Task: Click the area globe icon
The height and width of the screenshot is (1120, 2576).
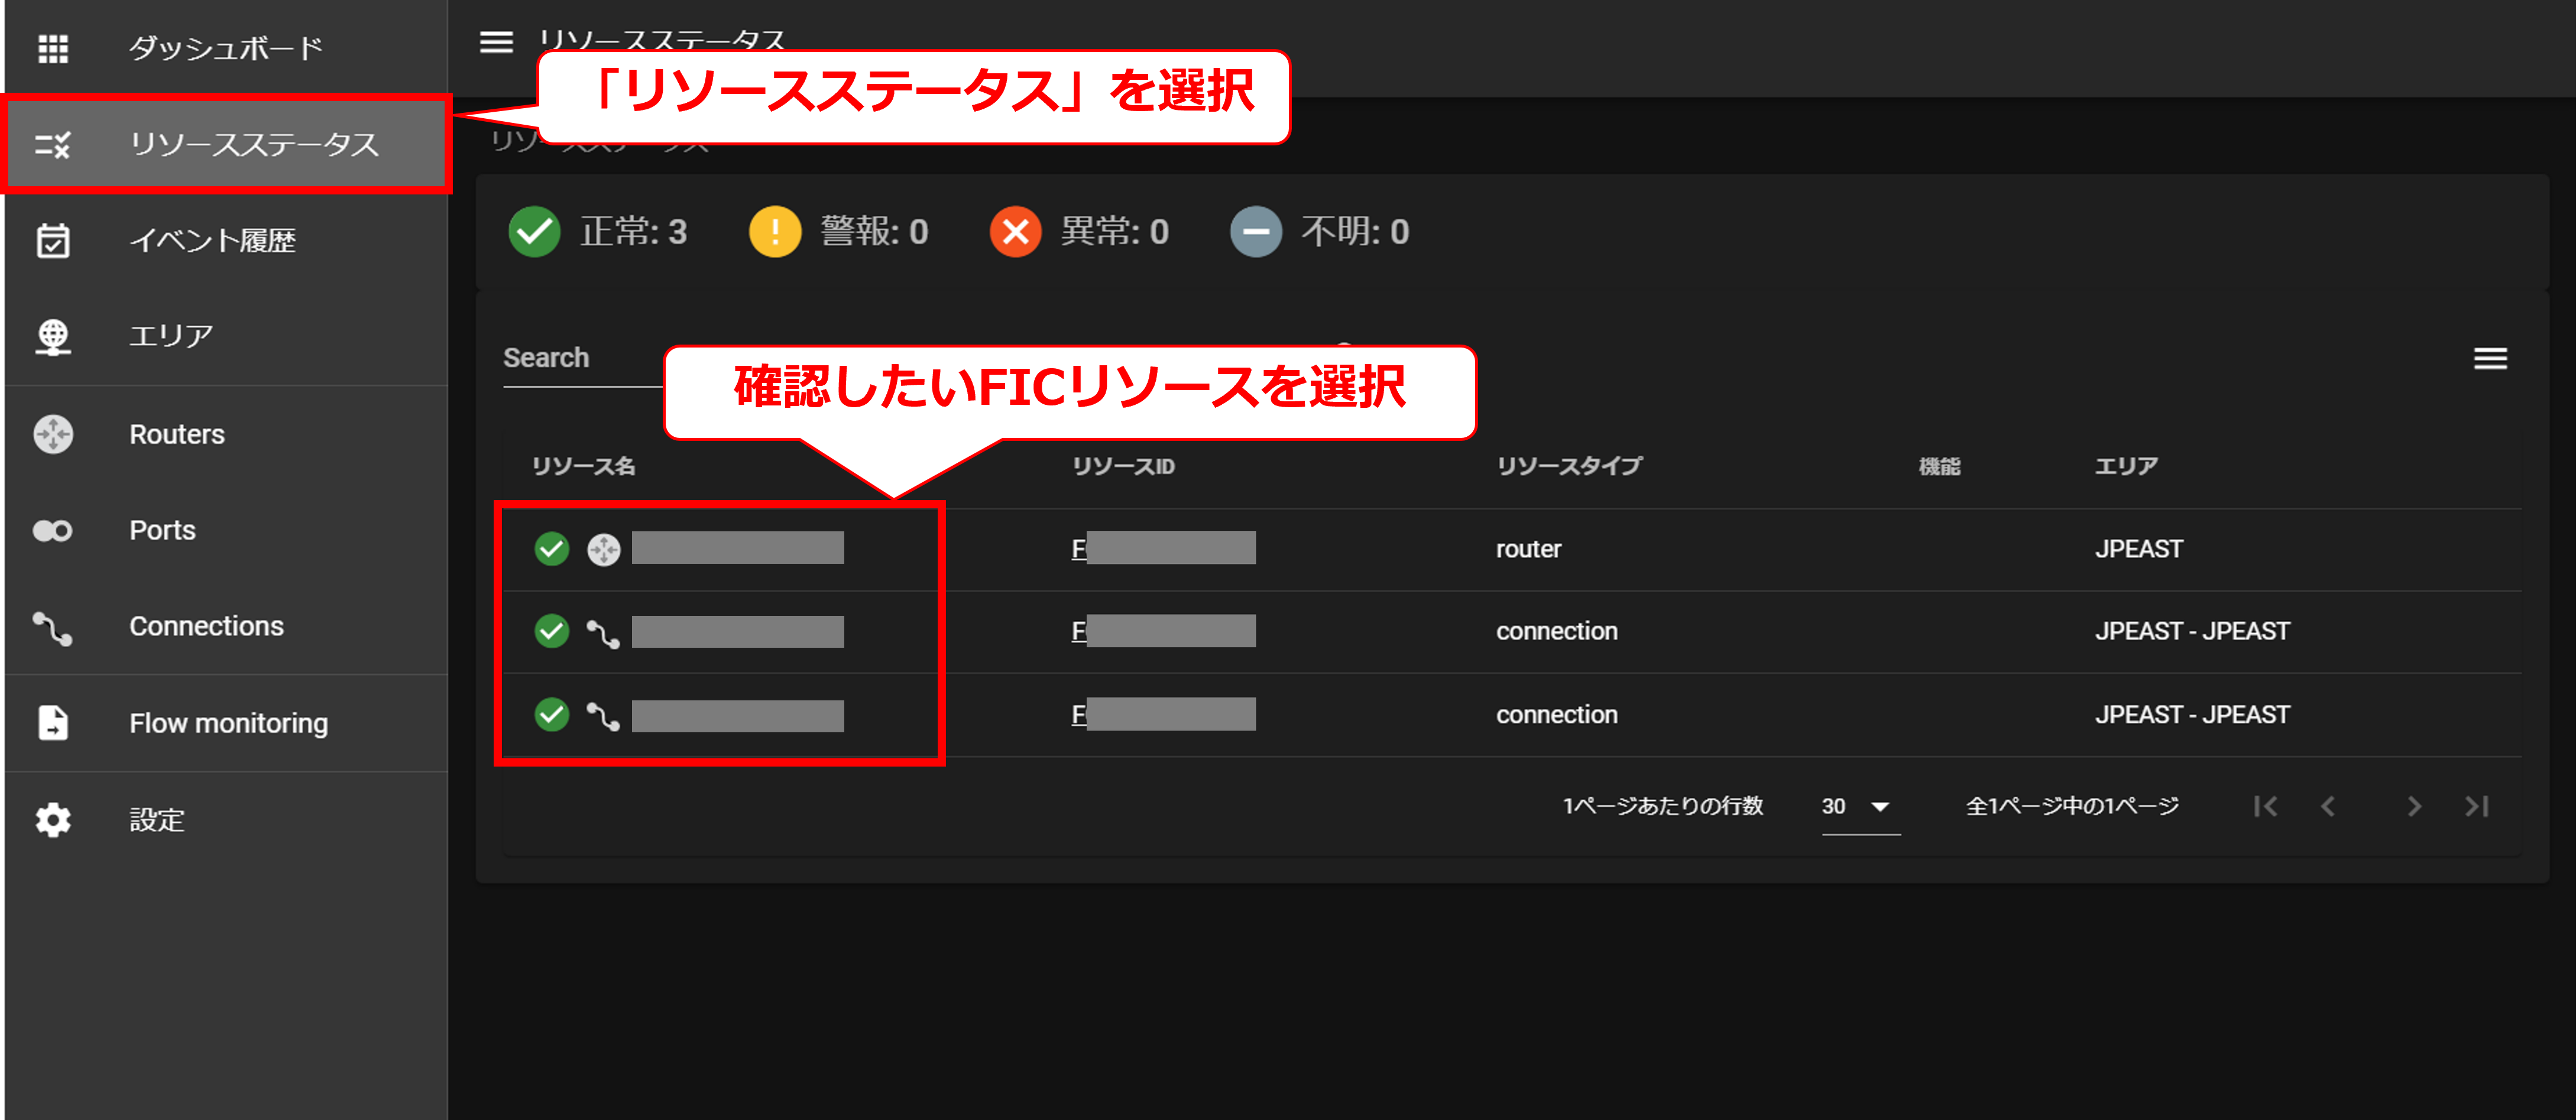Action: 53,337
